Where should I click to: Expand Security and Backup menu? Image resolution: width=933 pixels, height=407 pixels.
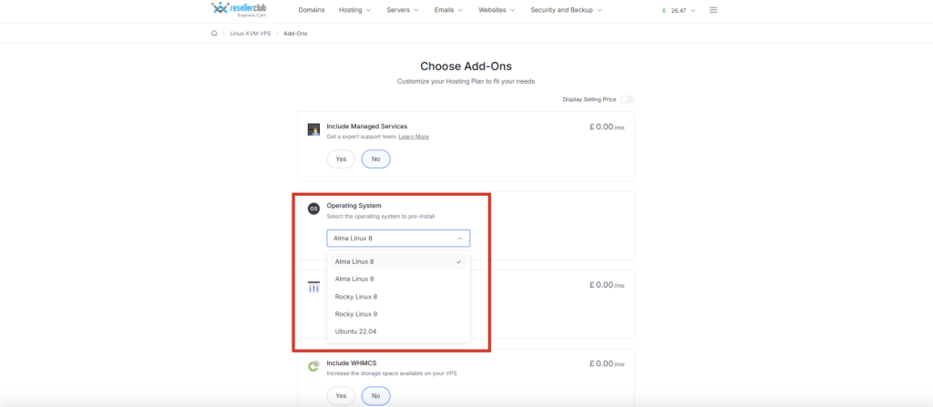point(567,10)
